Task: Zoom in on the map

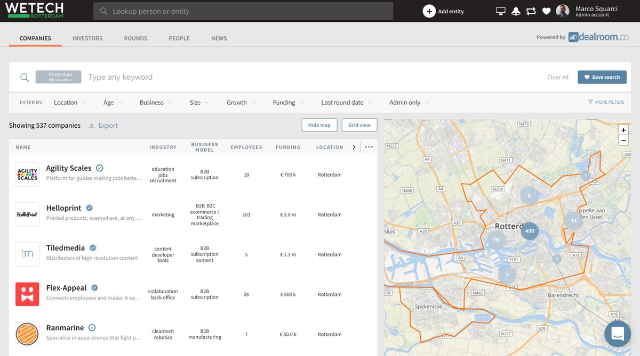Action: point(623,130)
